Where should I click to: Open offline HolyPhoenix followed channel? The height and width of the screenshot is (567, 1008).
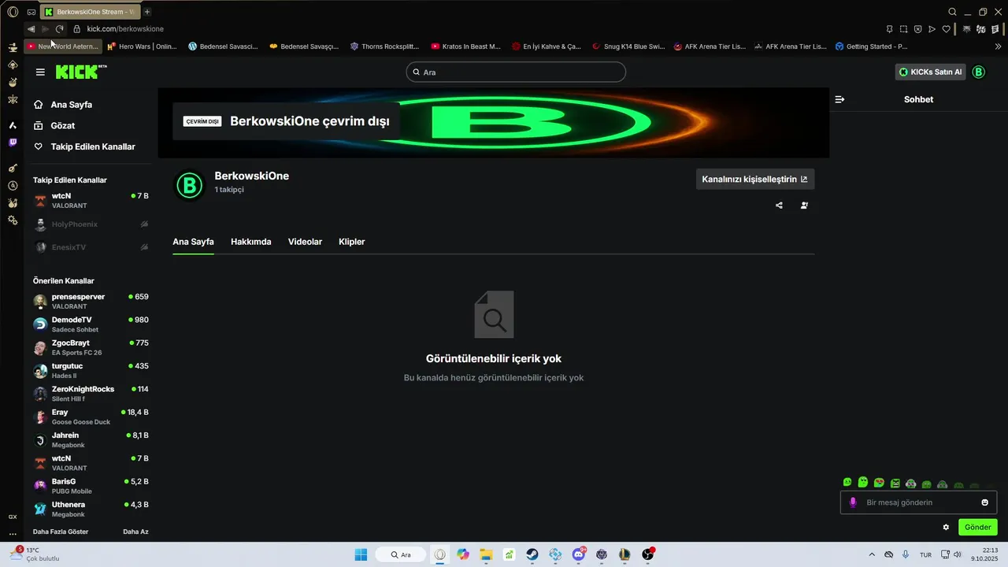tap(91, 224)
